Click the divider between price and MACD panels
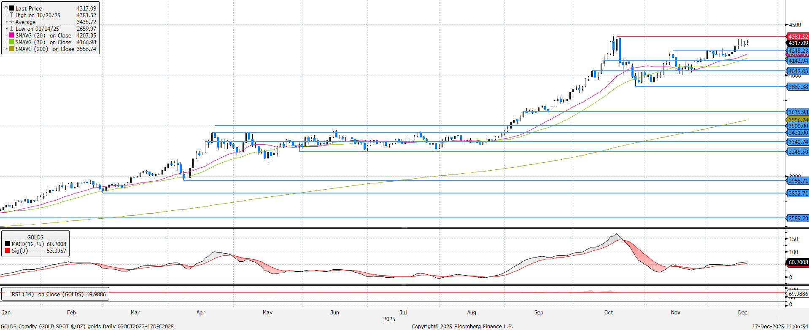Viewport: 809px width, 330px height. [x=404, y=228]
